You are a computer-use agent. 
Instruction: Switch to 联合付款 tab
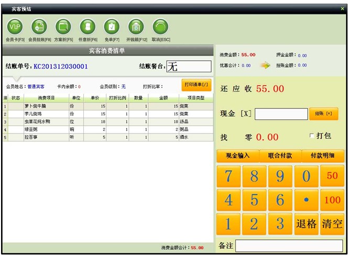280,156
